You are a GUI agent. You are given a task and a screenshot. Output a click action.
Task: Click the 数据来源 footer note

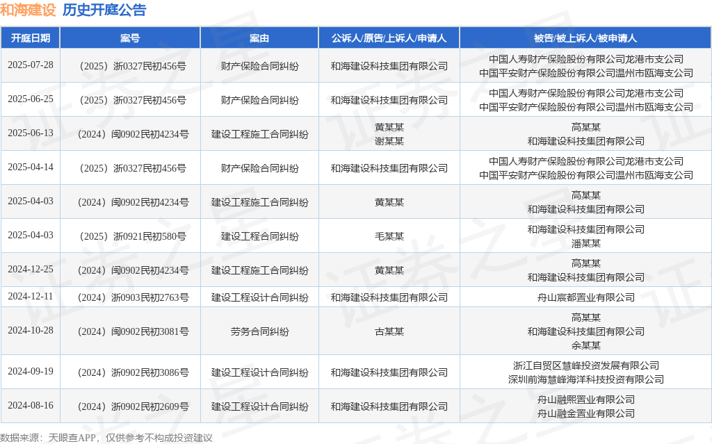coord(106,438)
